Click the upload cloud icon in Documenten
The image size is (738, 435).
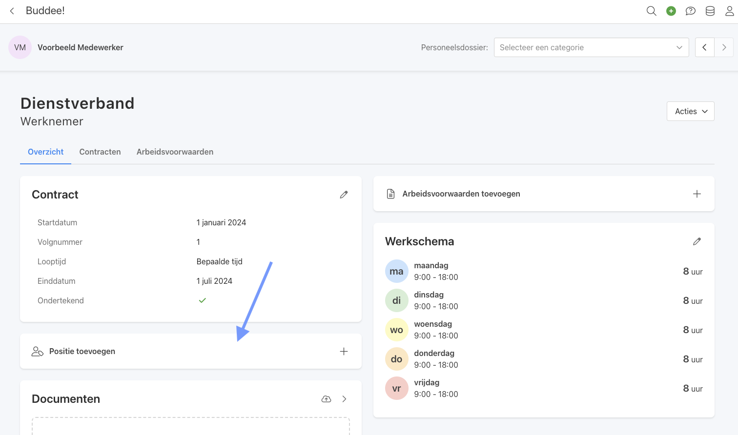[x=326, y=399]
